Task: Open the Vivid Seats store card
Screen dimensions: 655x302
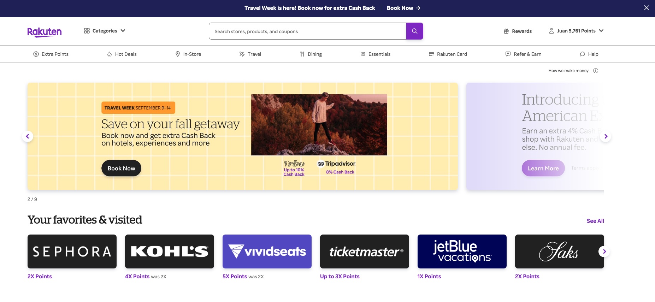Action: pyautogui.click(x=267, y=251)
